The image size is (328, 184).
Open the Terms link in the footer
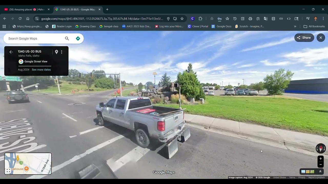point(292,178)
